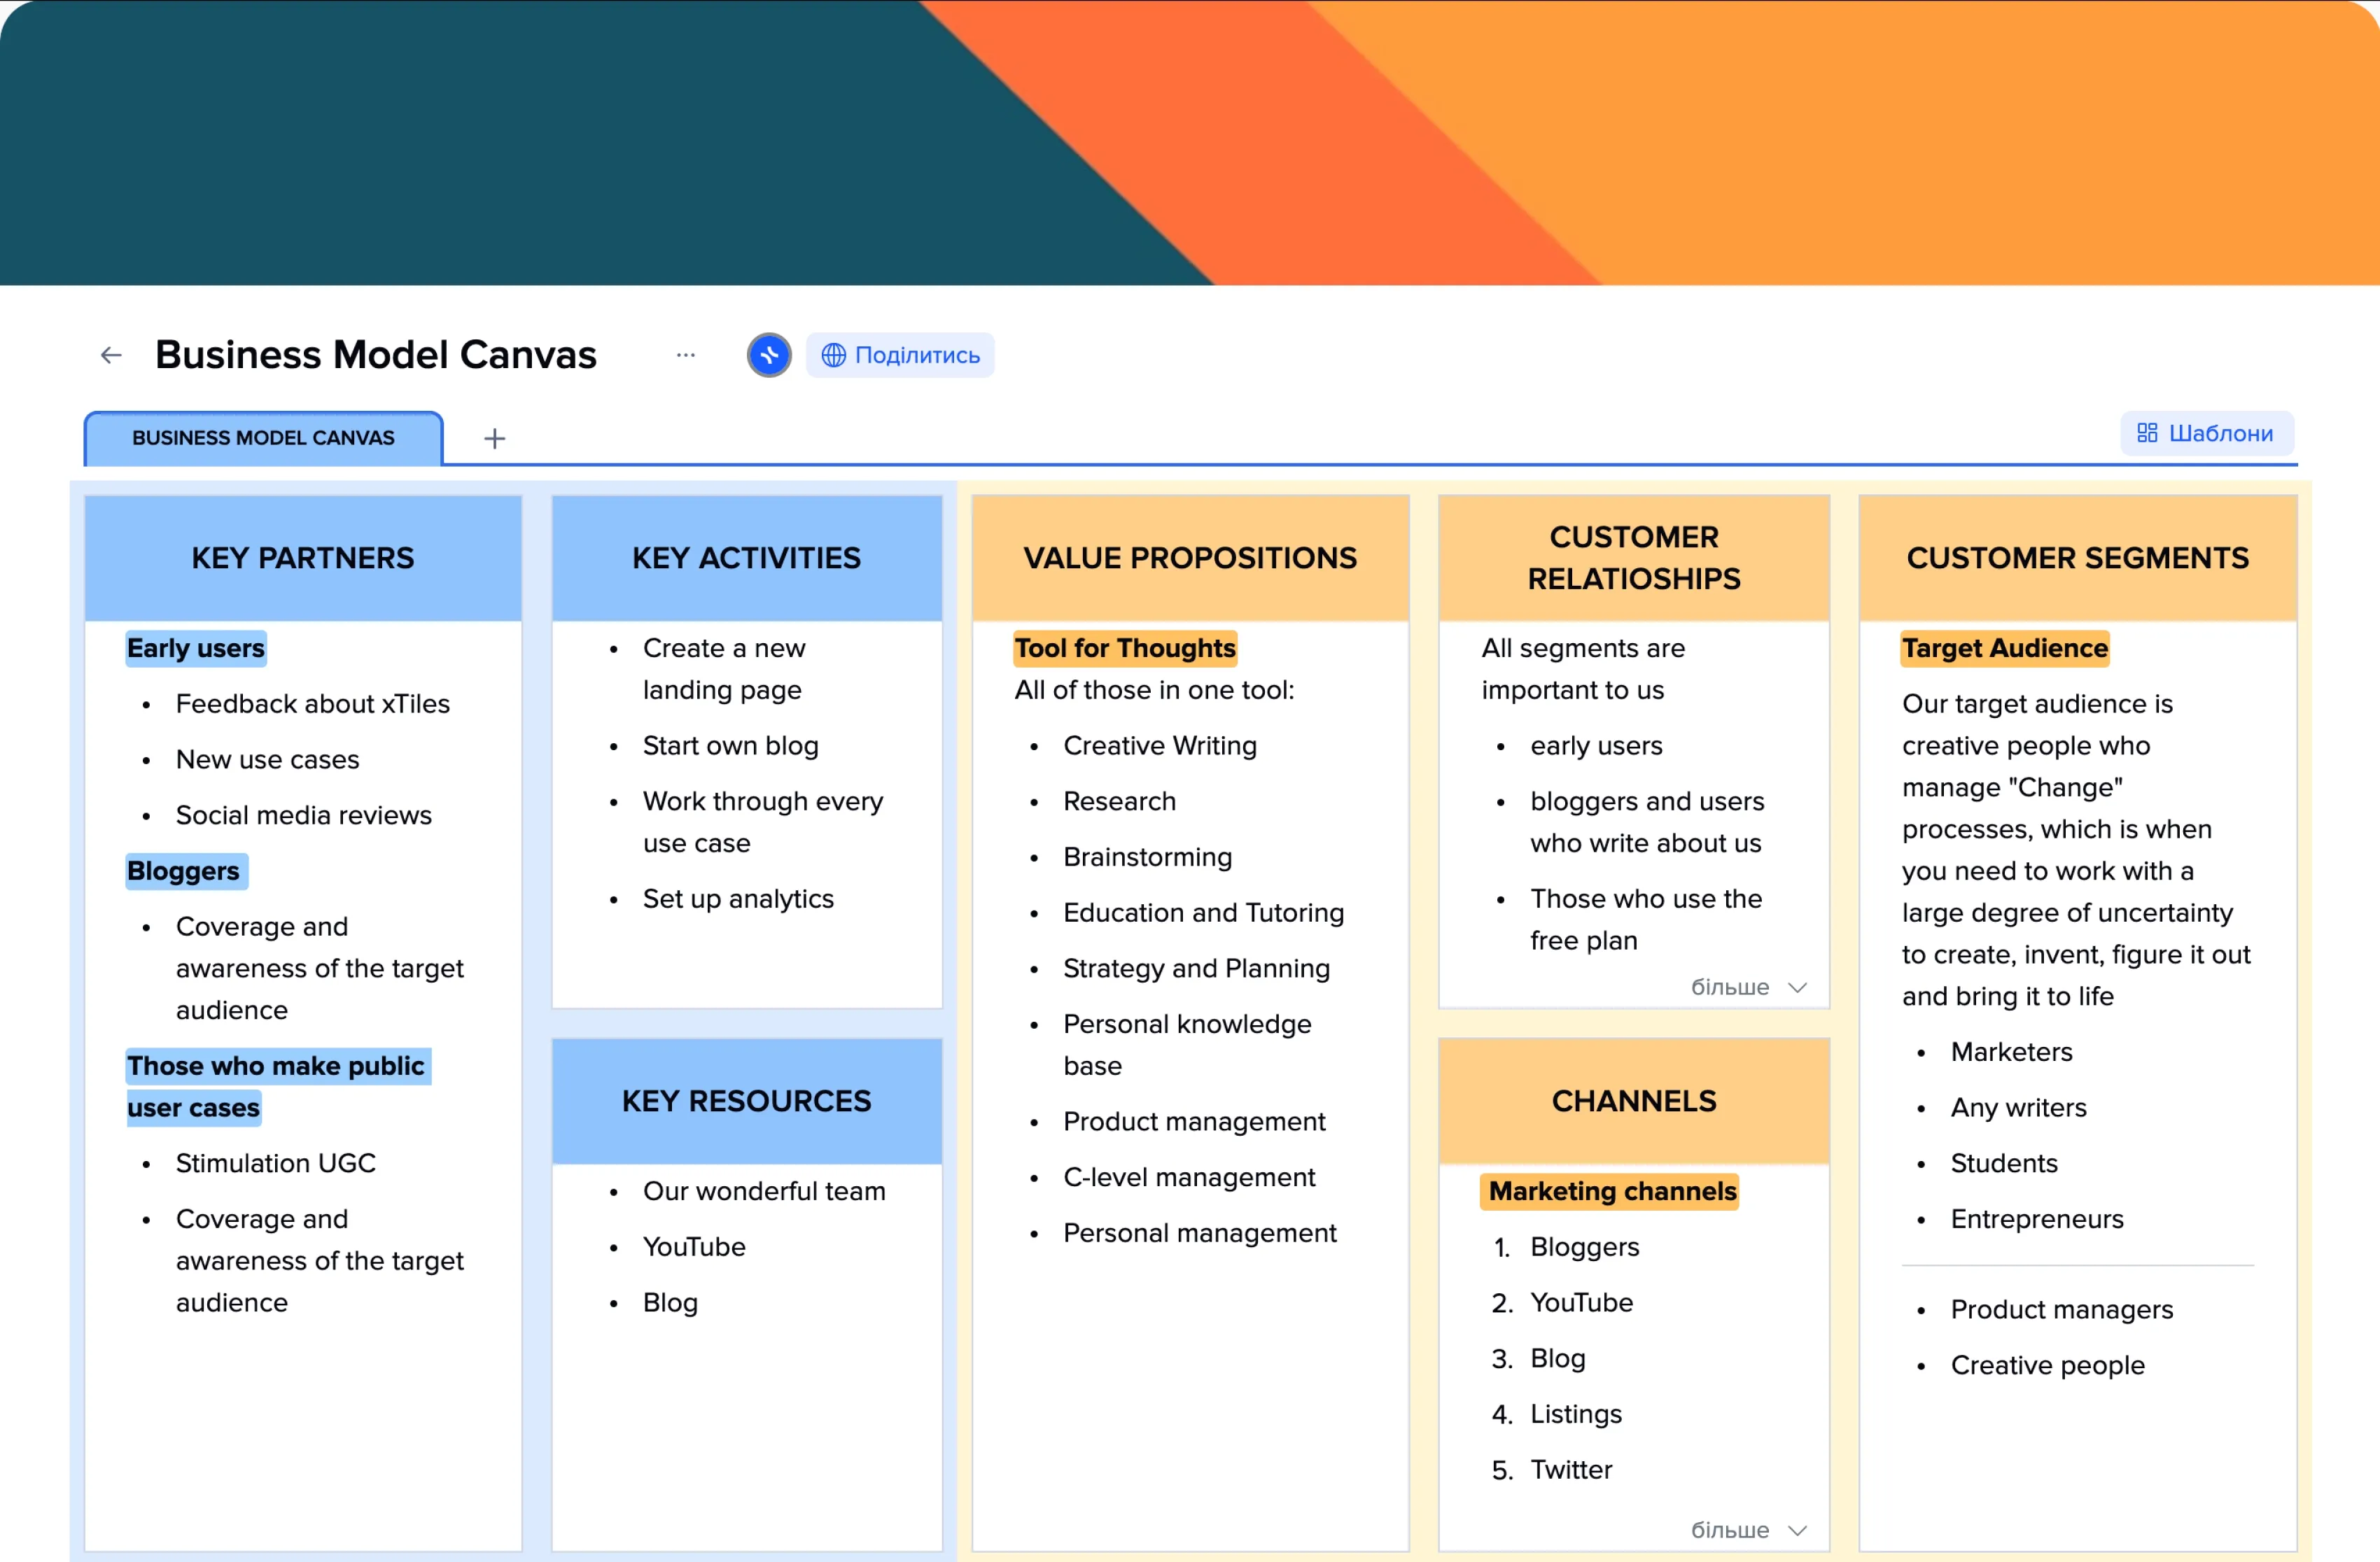Click the VALUE PROPOSITIONS header
This screenshot has width=2380, height=1562.
coord(1190,558)
